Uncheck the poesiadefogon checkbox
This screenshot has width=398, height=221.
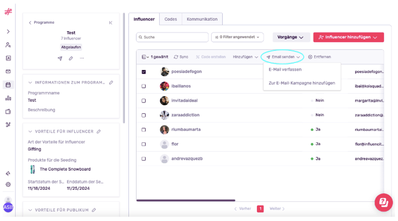143,72
